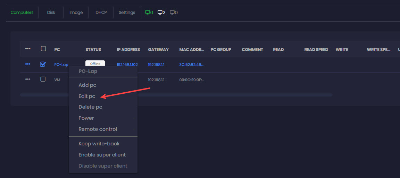
Task: Open the VM row three-dots menu
Action: 28,79
